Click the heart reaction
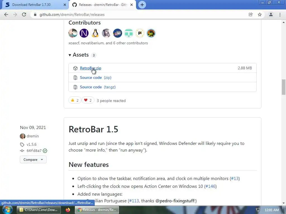This screenshot has height=214, width=286. [x=88, y=100]
